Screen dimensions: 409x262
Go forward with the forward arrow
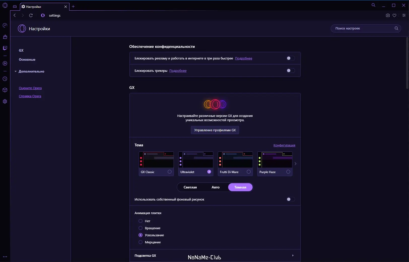23,15
